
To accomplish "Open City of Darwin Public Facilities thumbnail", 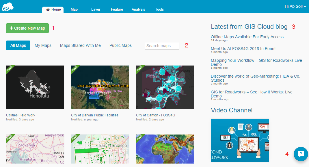I will pyautogui.click(x=100, y=87).
